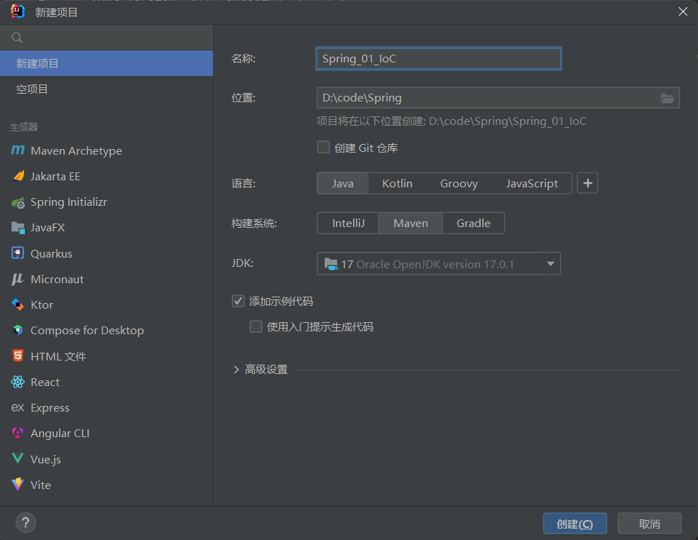Viewport: 698px width, 540px height.
Task: Choose Gradle as build system
Action: 473,223
